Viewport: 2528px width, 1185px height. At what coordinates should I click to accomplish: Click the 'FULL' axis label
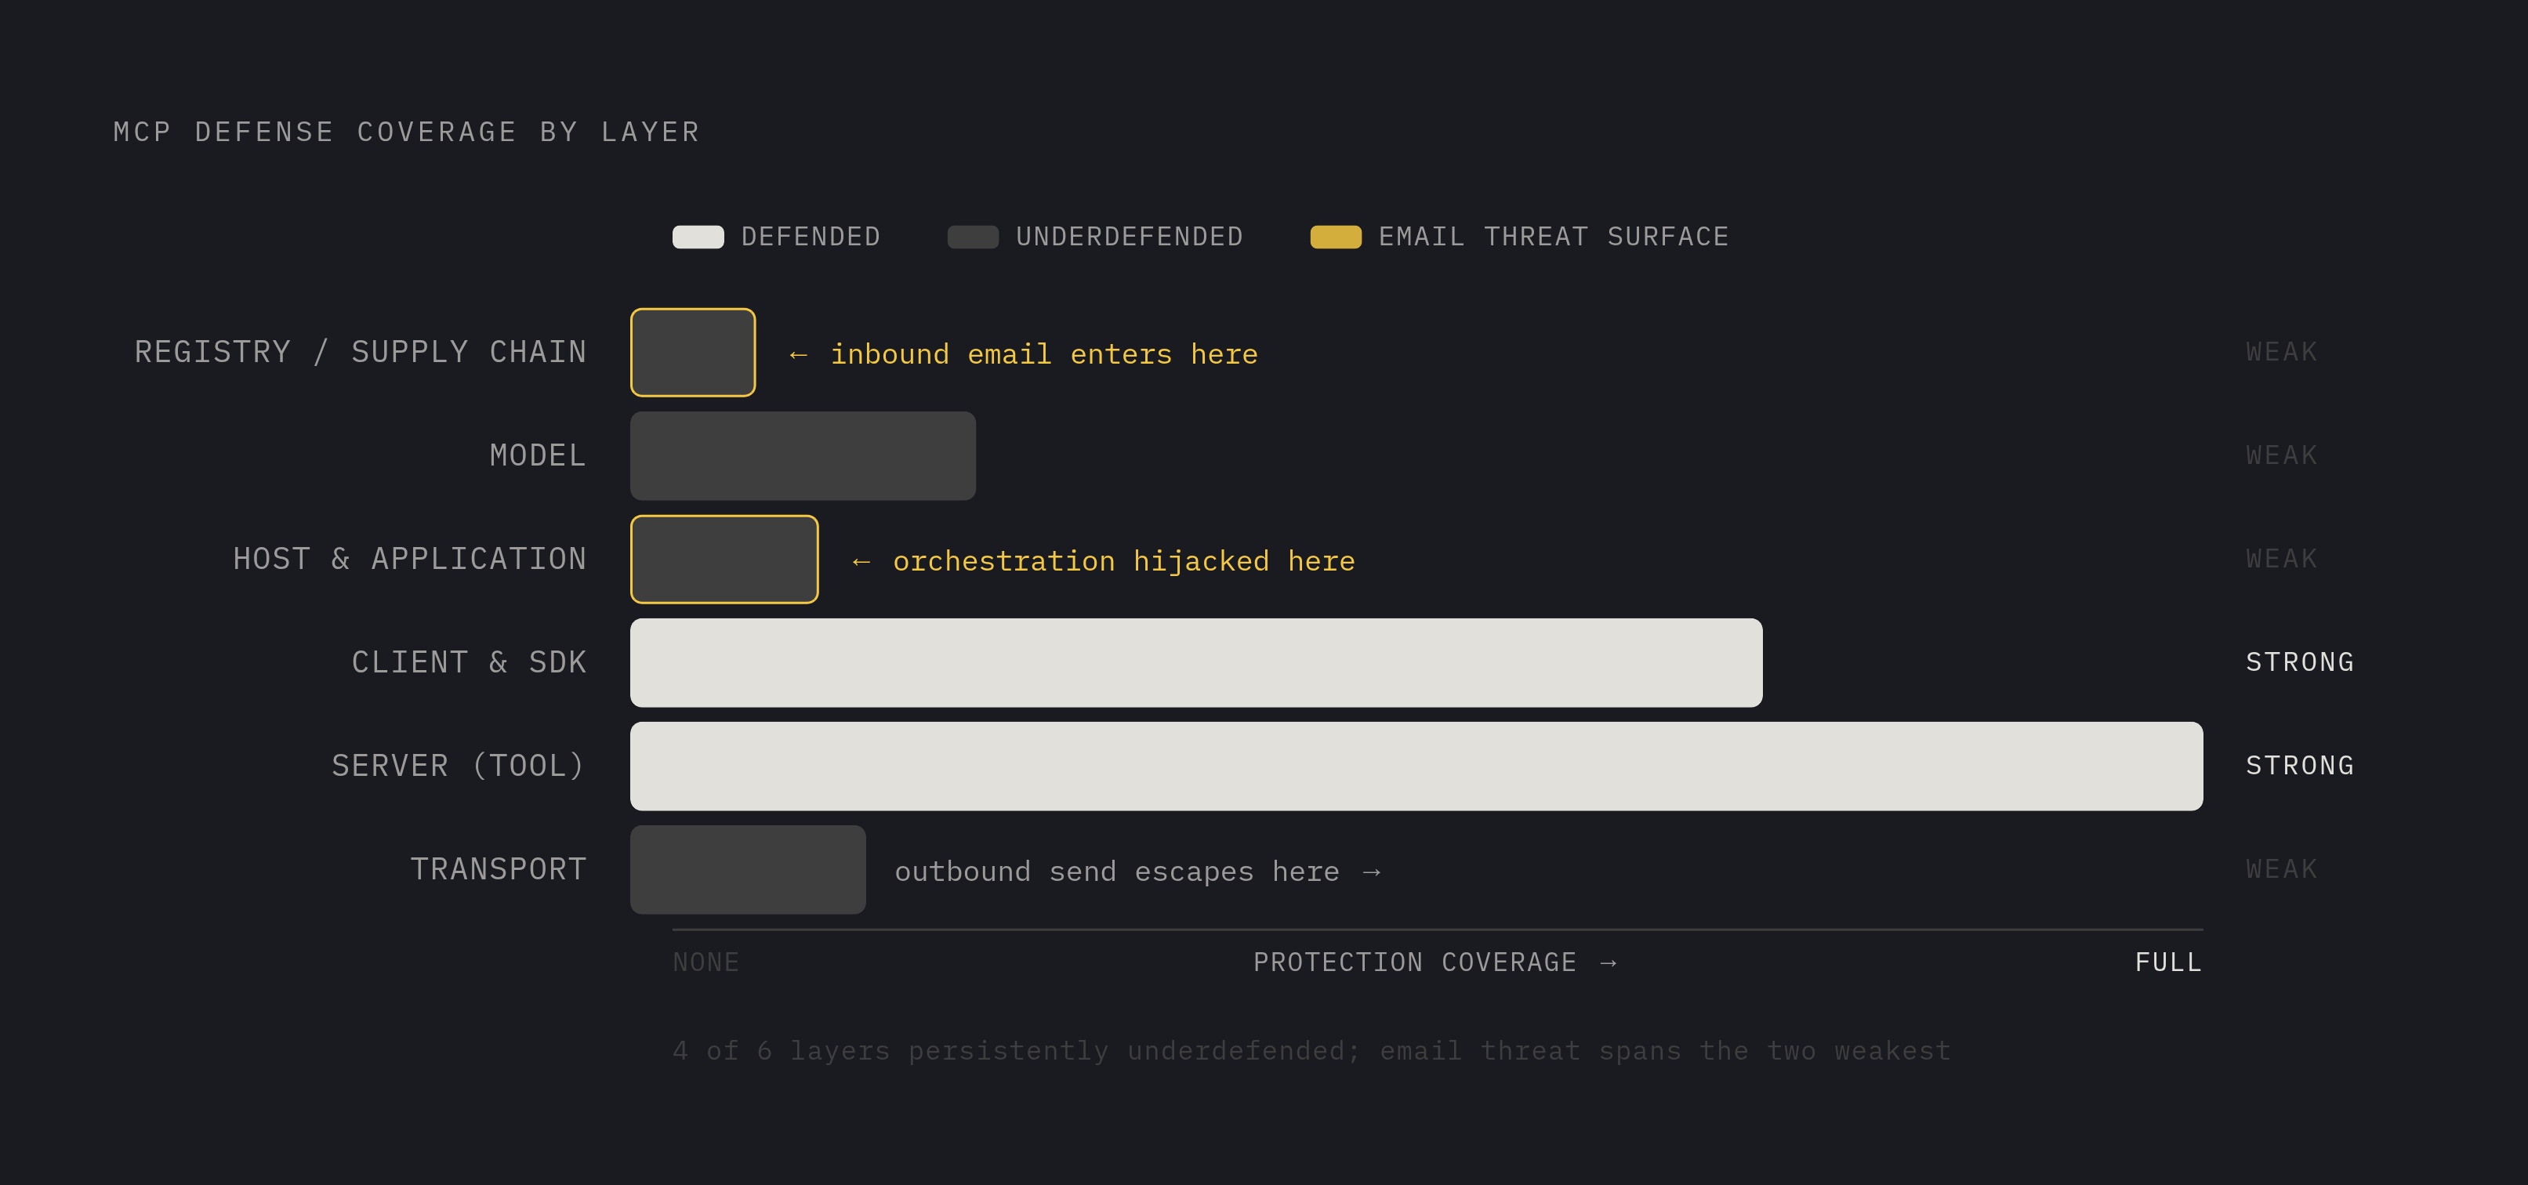(2168, 962)
